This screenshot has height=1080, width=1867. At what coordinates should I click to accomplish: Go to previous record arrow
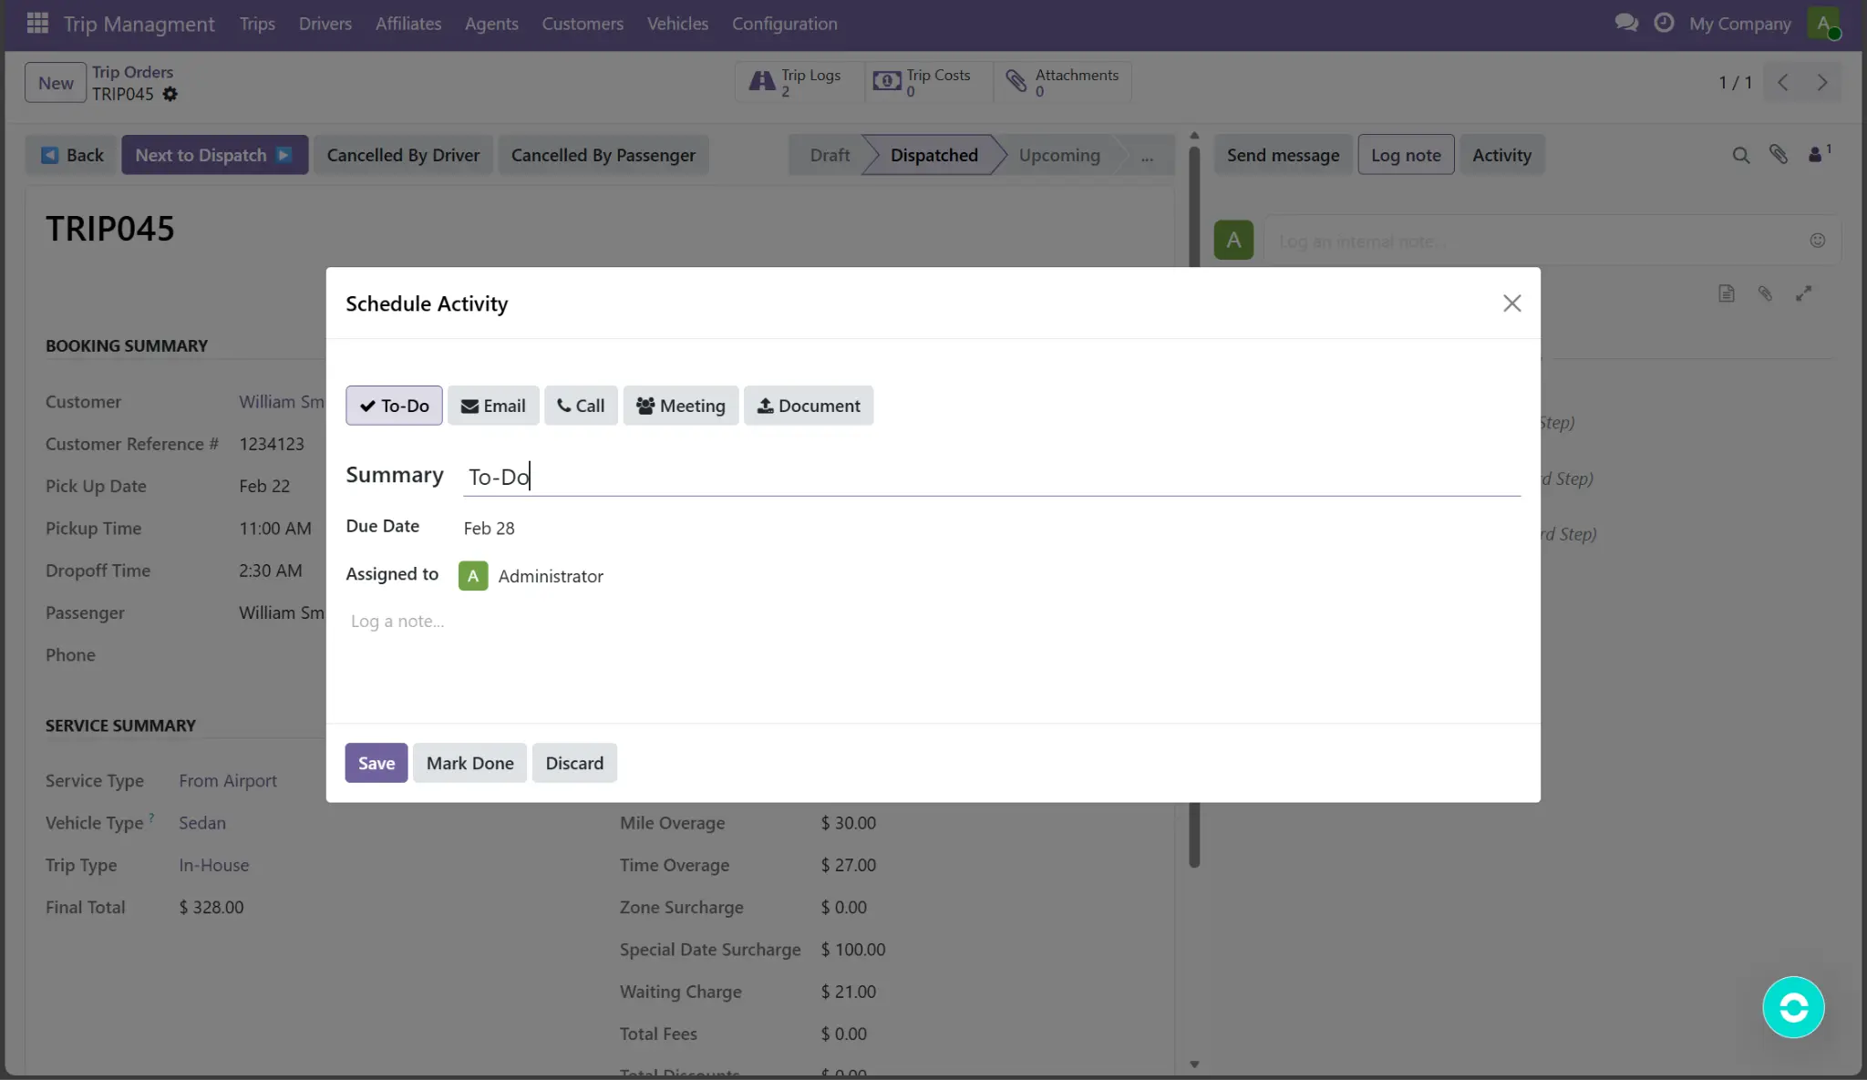coord(1782,82)
